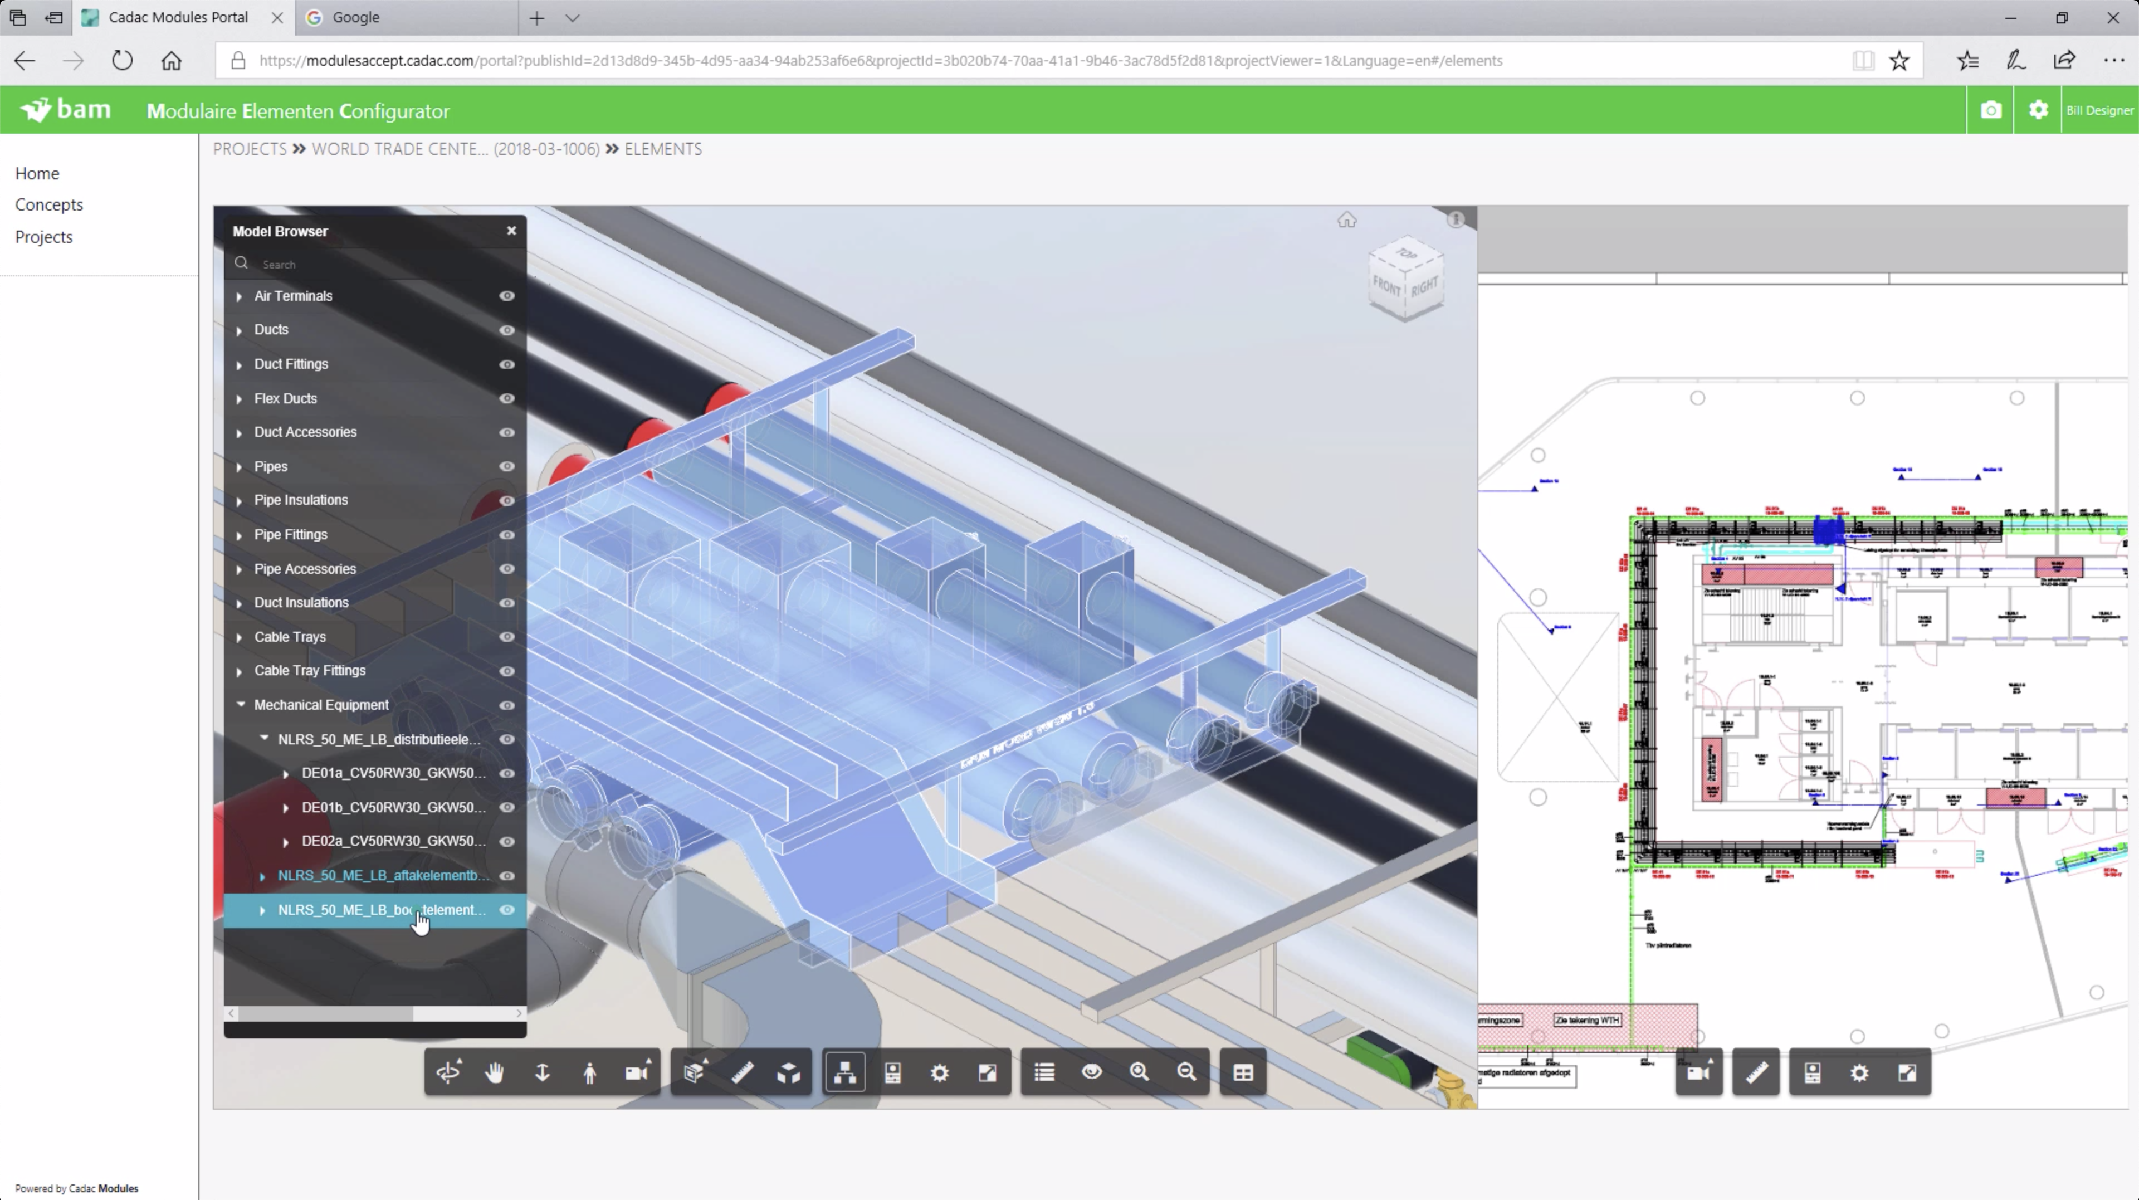Toggle full screen in 2D viewer
2139x1200 pixels.
[x=1907, y=1072]
